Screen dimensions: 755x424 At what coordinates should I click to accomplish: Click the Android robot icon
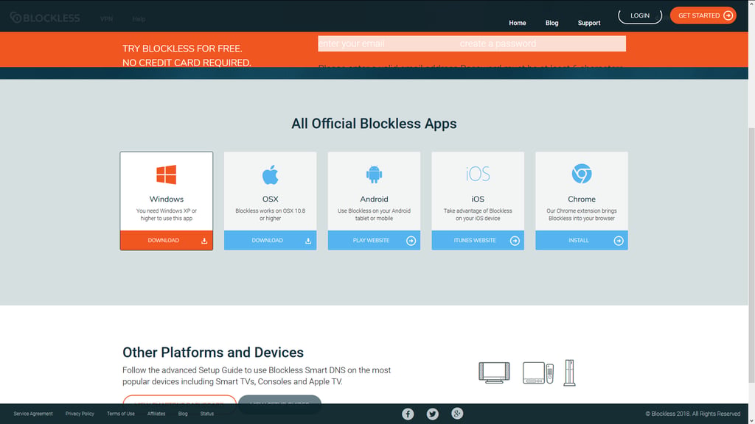374,174
